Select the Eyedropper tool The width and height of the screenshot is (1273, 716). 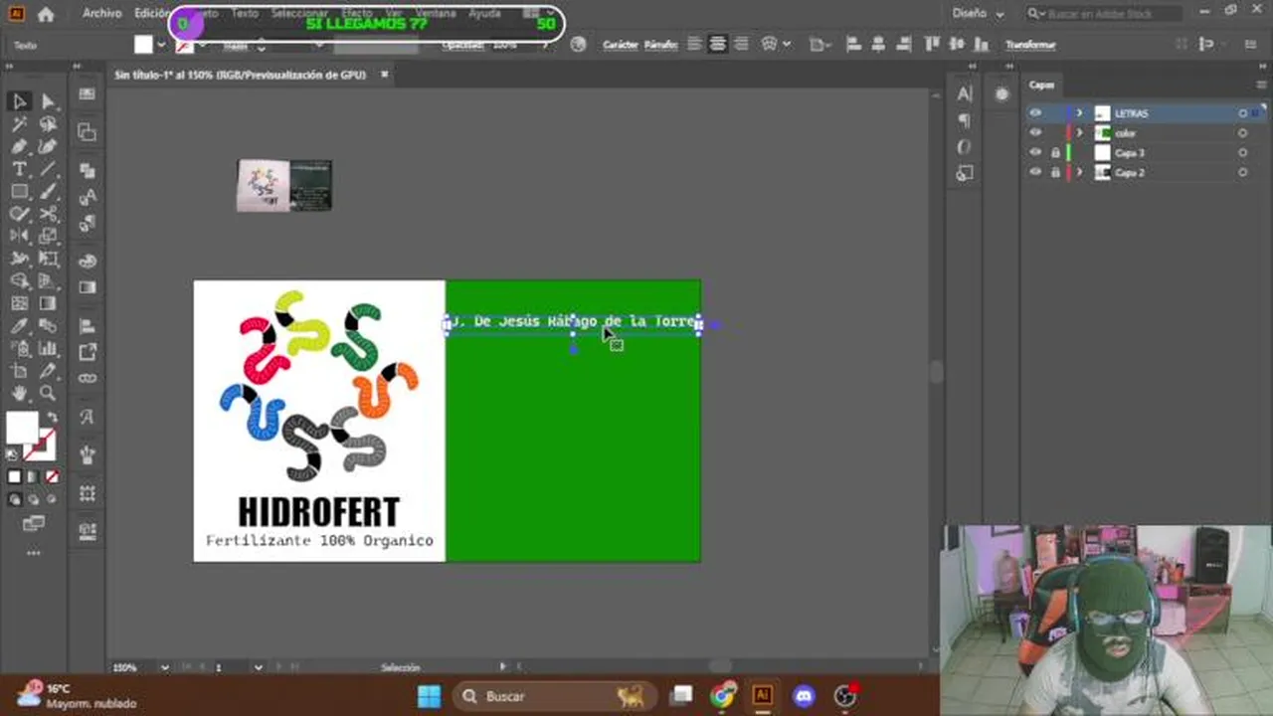(19, 326)
